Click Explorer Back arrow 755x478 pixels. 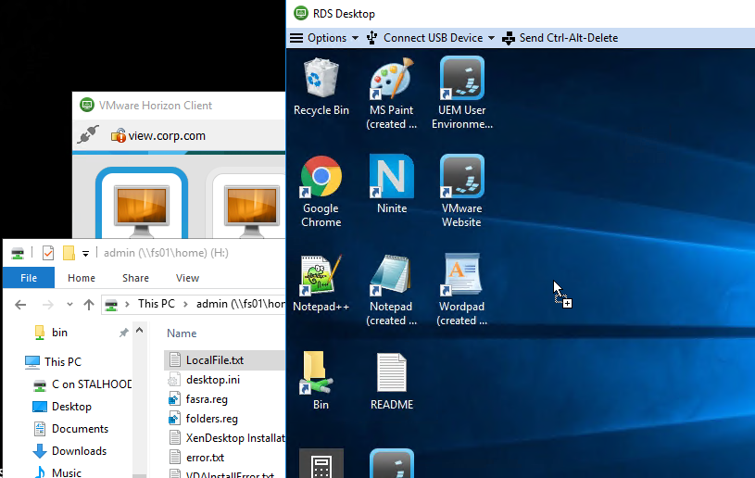tap(20, 304)
